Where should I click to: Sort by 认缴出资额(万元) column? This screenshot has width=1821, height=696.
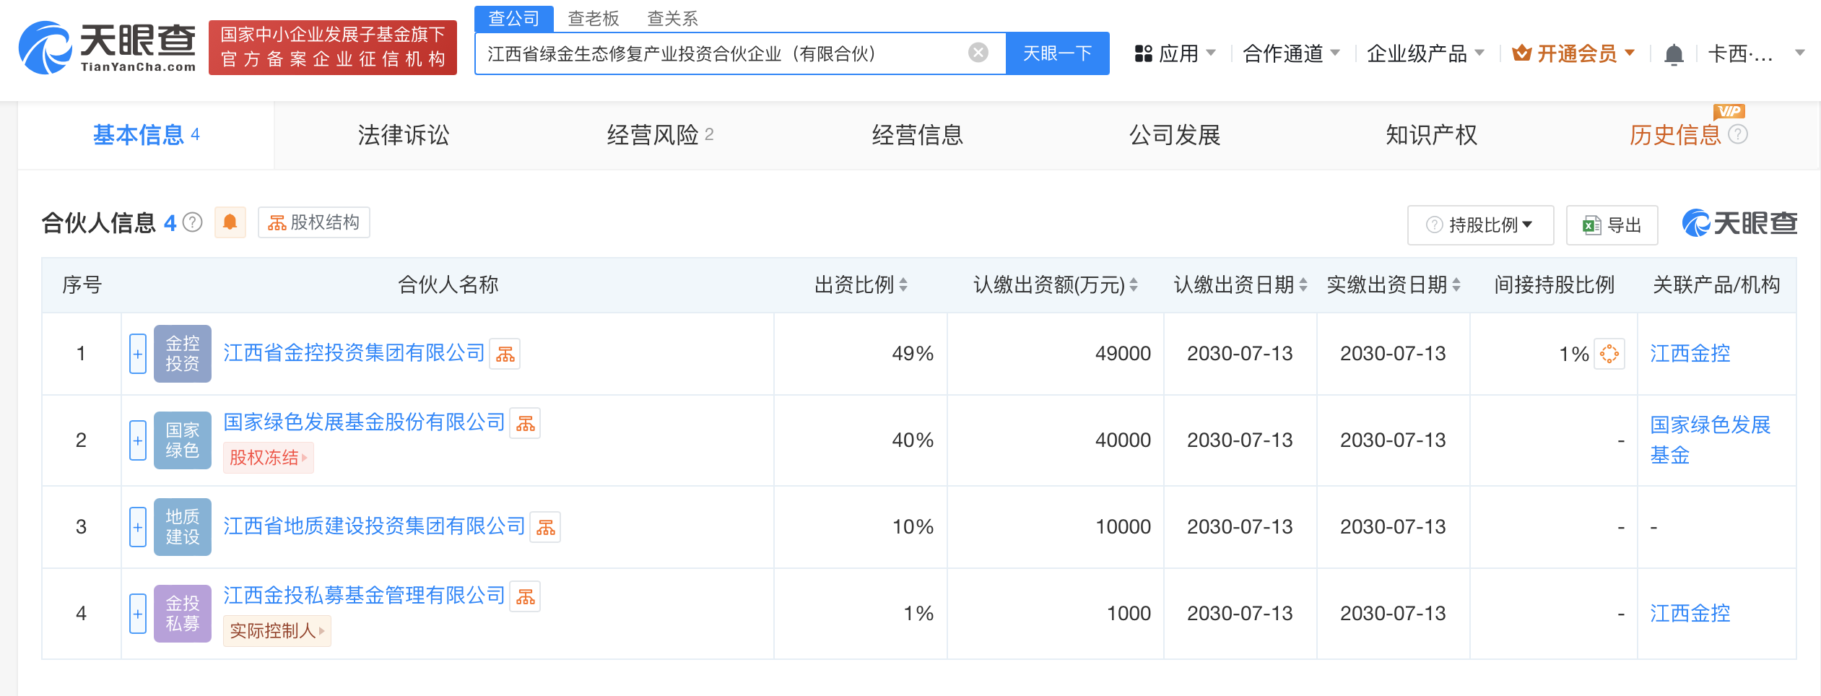click(1134, 285)
